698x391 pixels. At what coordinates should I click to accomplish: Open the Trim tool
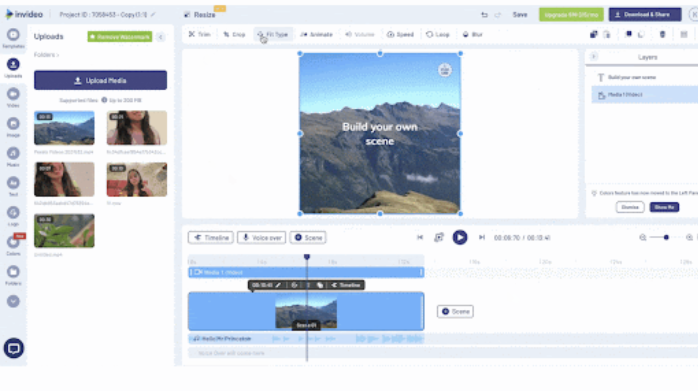point(200,34)
